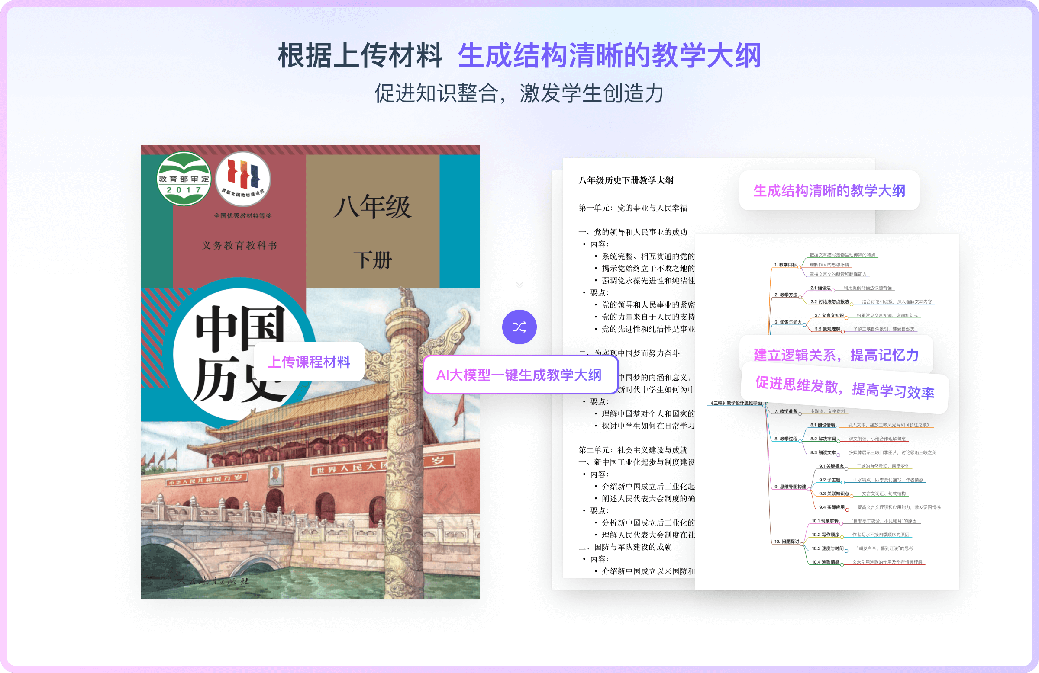Image resolution: width=1039 pixels, height=673 pixels.
Task: Click the purple shuffle icon button
Action: pos(519,327)
